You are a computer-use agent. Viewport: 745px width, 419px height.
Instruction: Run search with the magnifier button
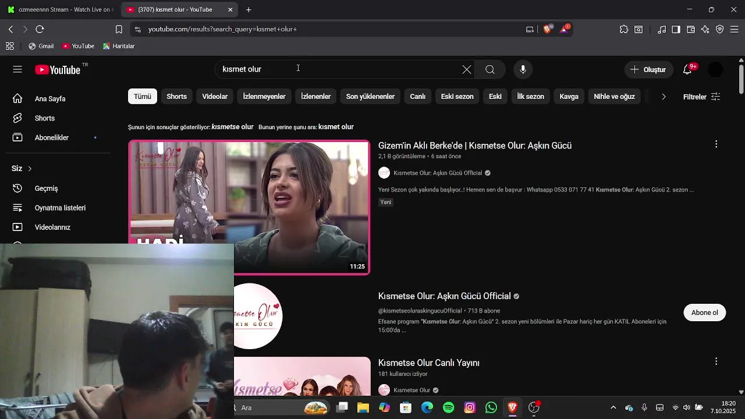pyautogui.click(x=490, y=69)
